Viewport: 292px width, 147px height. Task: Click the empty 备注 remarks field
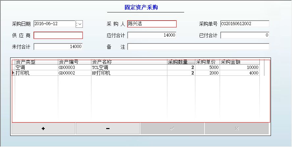[198, 47]
